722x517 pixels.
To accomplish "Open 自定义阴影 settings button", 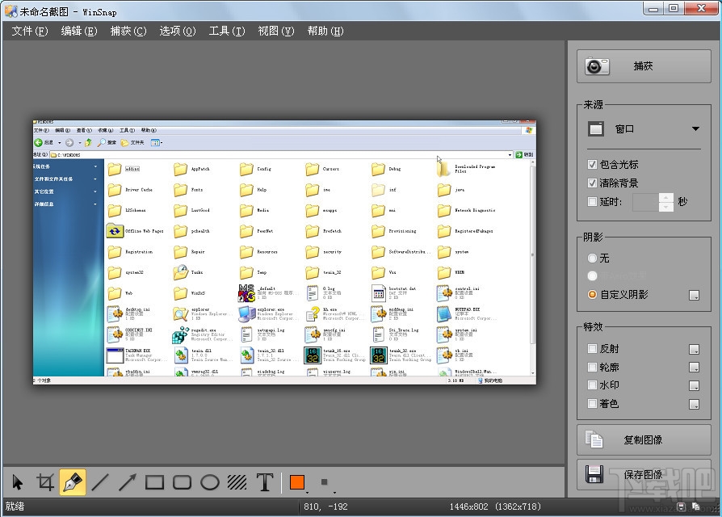I will click(693, 295).
